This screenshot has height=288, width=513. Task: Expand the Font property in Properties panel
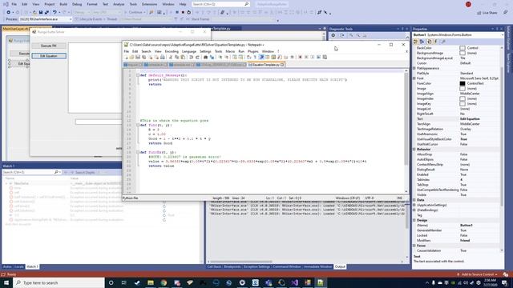(x=414, y=78)
